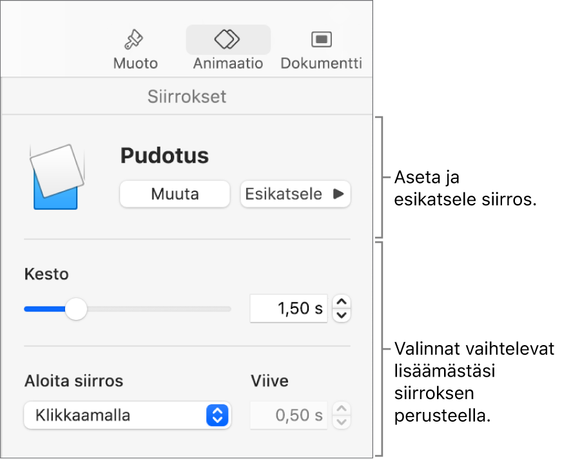Click the Siirrokset section header
The width and height of the screenshot is (562, 459).
click(187, 97)
